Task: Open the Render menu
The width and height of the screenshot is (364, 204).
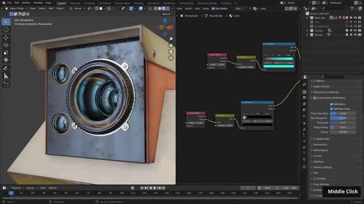Action: tap(26, 3)
